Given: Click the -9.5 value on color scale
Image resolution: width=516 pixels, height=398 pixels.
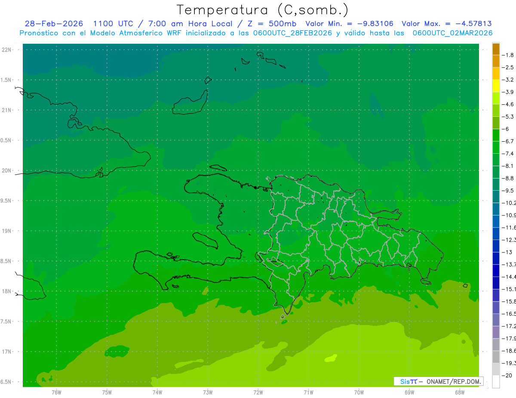Looking at the screenshot, I should pyautogui.click(x=508, y=191).
